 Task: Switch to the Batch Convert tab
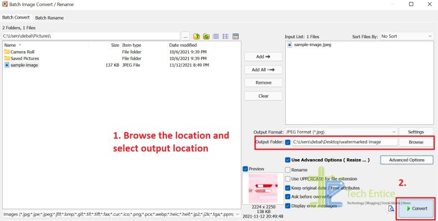[16, 17]
